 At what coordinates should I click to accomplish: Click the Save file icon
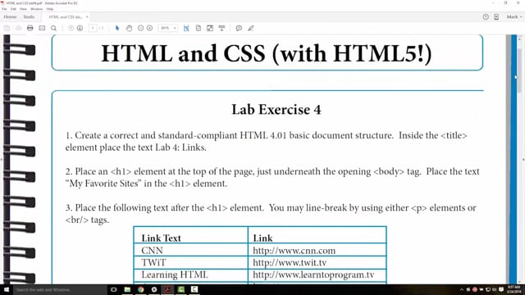tap(7, 29)
